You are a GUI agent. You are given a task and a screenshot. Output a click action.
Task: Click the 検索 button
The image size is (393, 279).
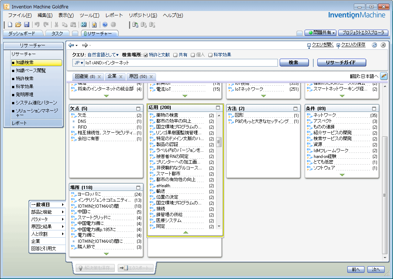tap(294, 63)
